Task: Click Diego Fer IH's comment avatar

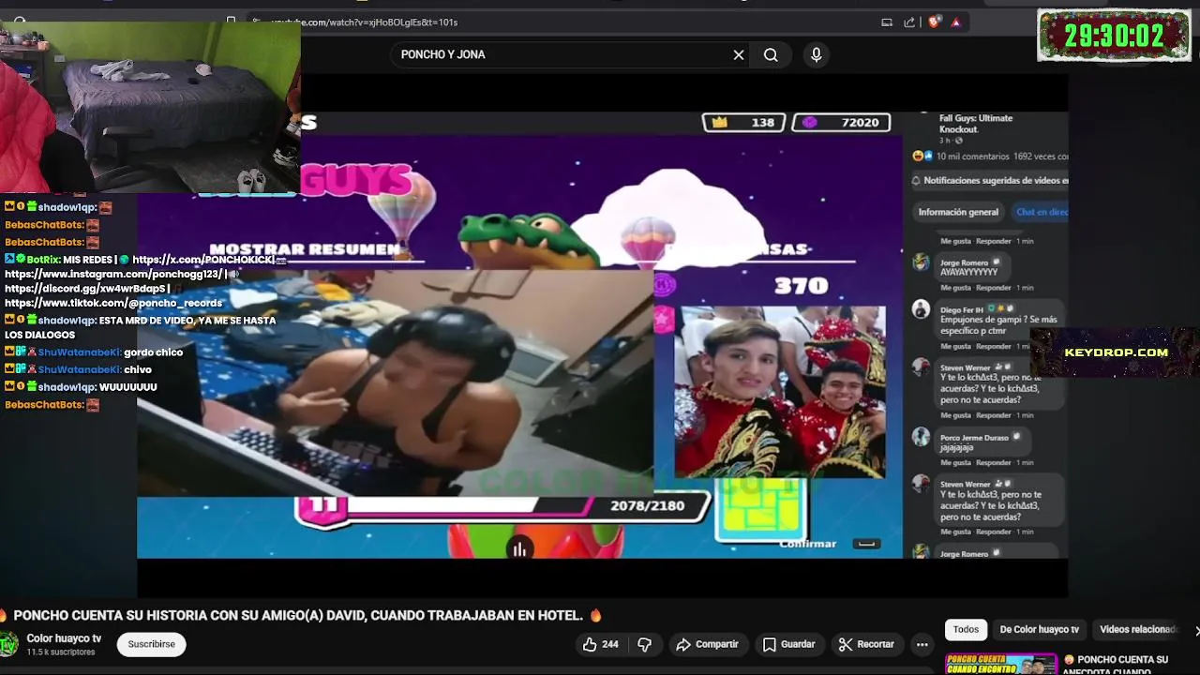Action: click(x=922, y=309)
